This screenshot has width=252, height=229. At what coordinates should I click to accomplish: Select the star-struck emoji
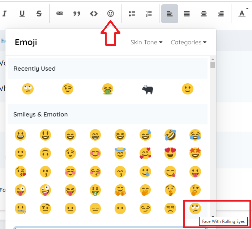point(195,153)
